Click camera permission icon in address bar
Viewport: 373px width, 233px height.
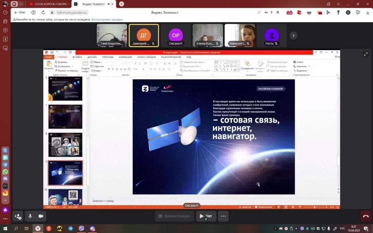266,13
